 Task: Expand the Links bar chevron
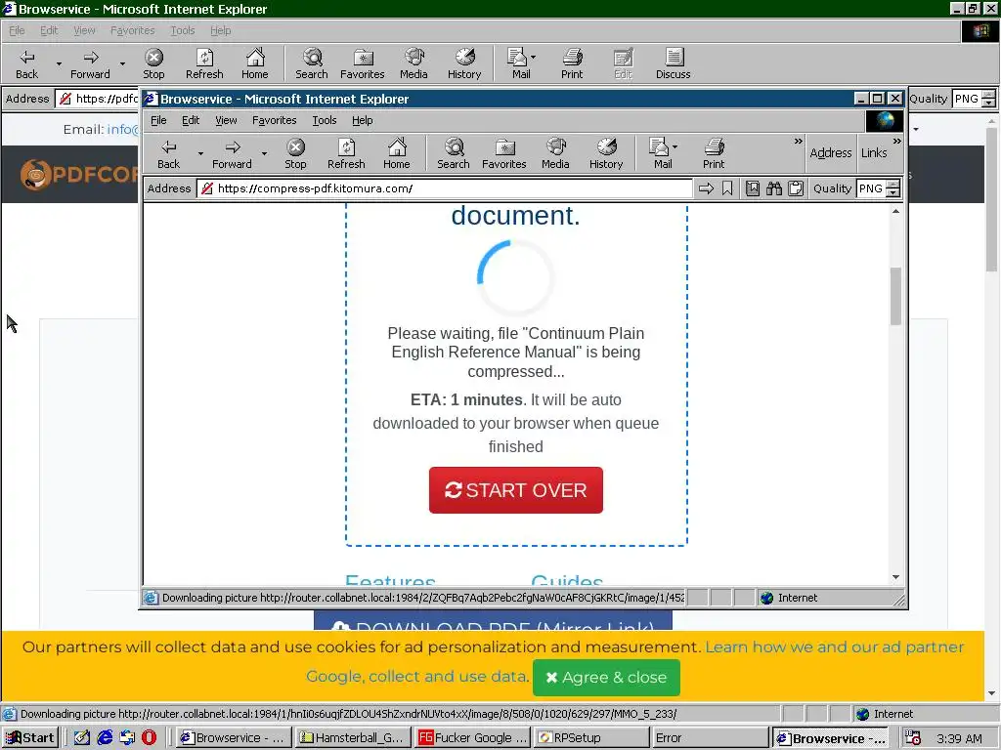897,141
